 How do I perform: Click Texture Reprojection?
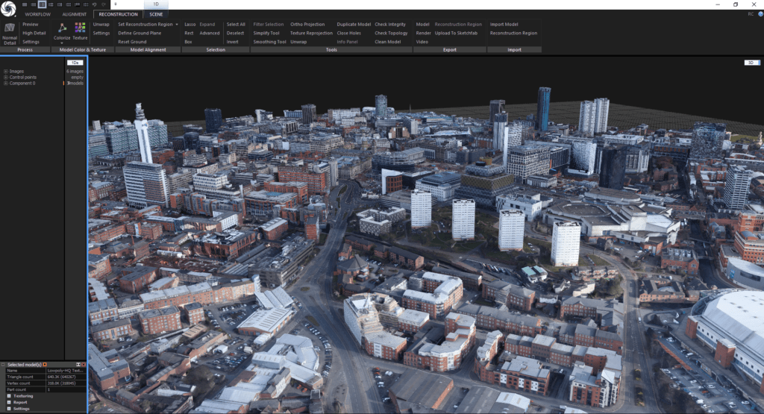point(311,33)
